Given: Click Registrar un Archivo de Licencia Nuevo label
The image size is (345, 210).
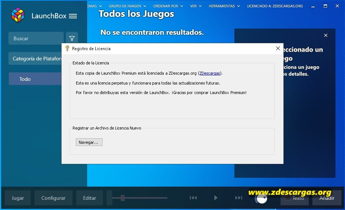Looking at the screenshot, I should tap(107, 128).
